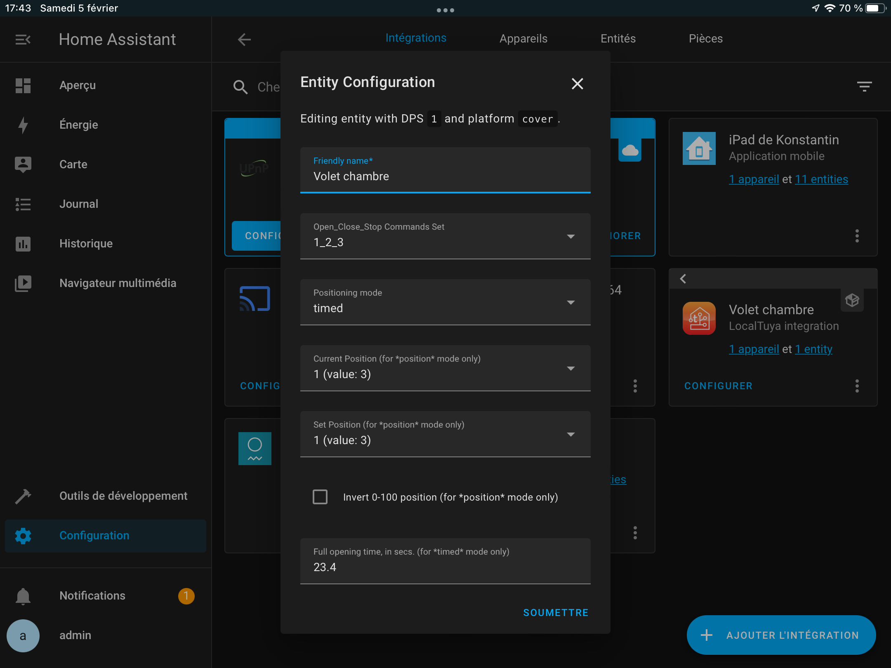This screenshot has height=668, width=891.
Task: Close the Entity Configuration dialog
Action: 577,84
